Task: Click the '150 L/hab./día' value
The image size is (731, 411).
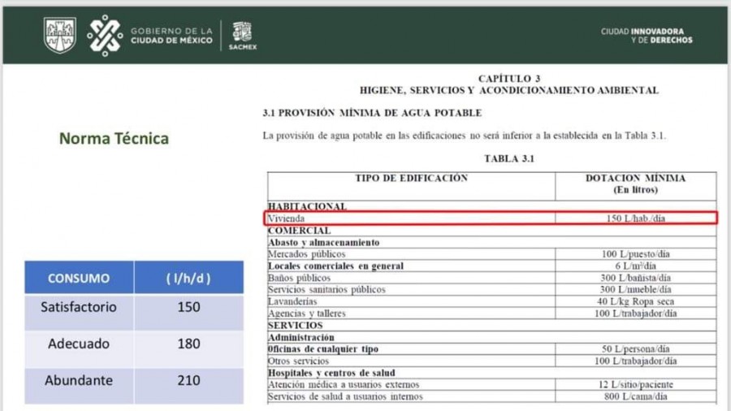Action: [x=635, y=218]
